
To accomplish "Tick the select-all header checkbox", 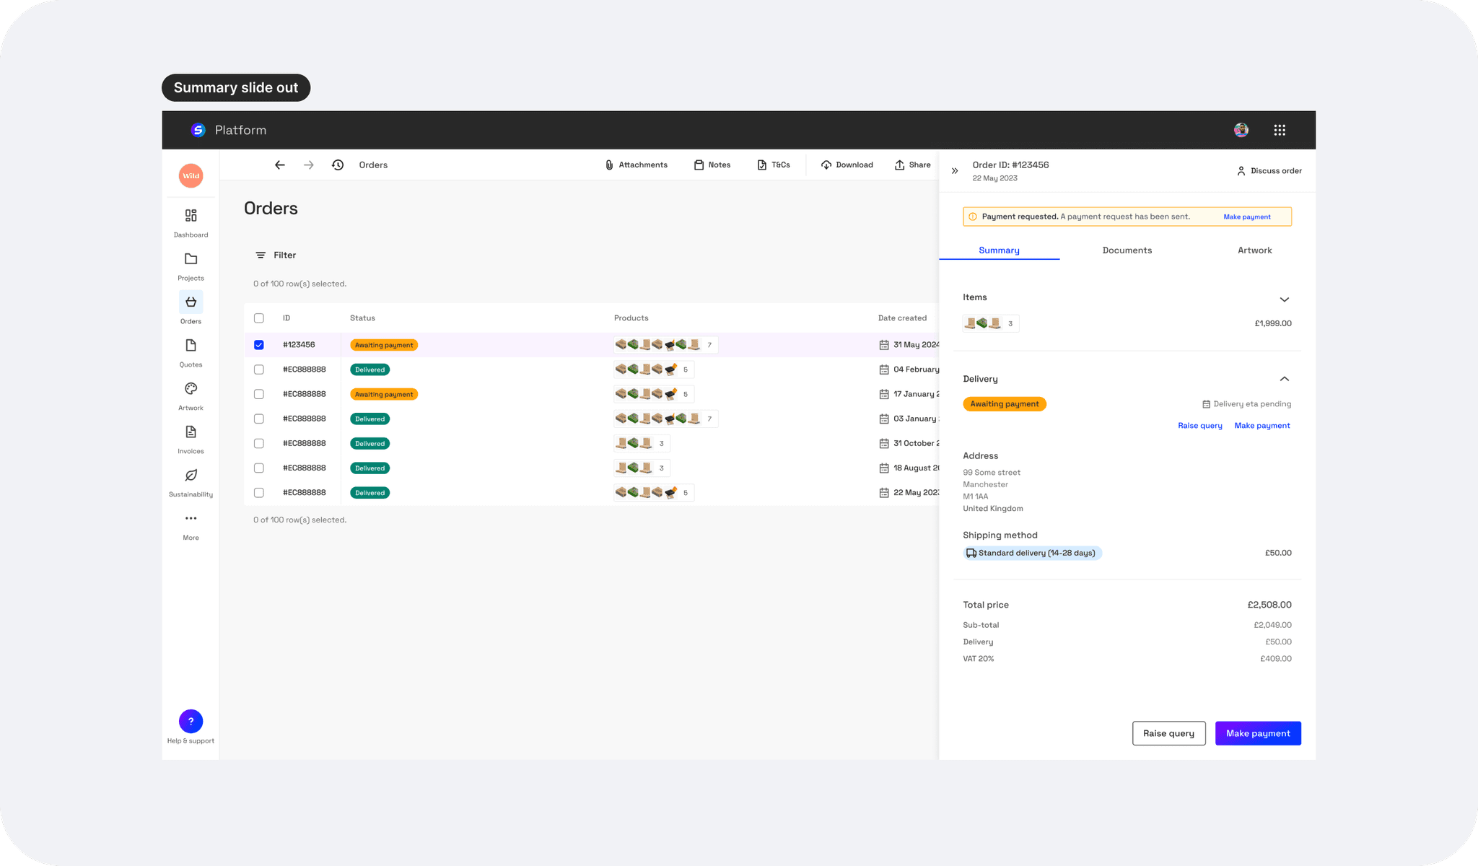I will tap(259, 318).
